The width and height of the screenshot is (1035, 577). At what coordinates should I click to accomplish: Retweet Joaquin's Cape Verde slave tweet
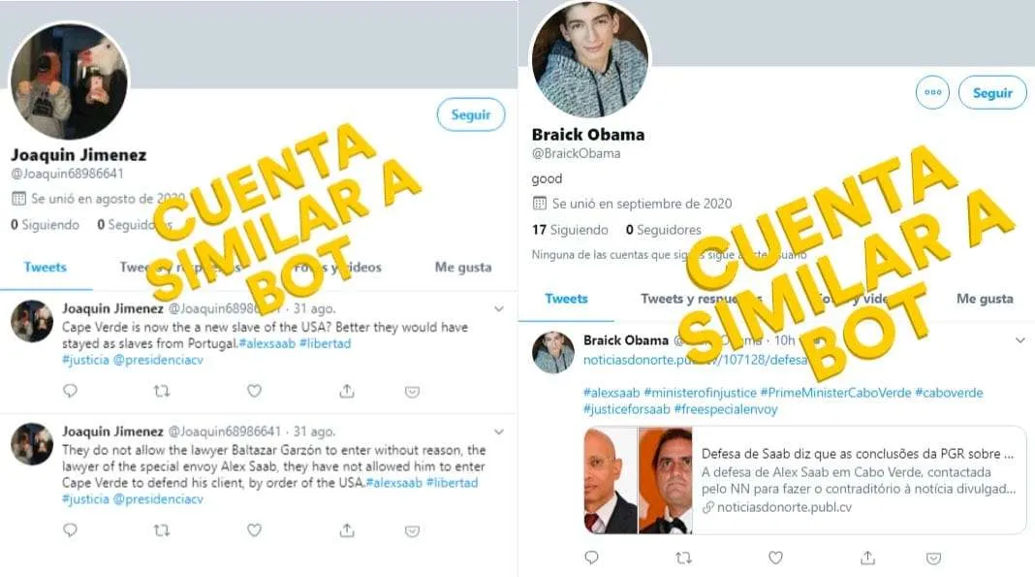click(162, 391)
